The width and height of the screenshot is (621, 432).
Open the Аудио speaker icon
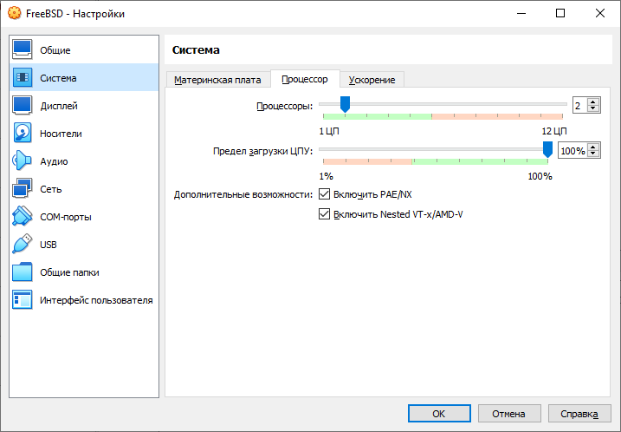(23, 161)
